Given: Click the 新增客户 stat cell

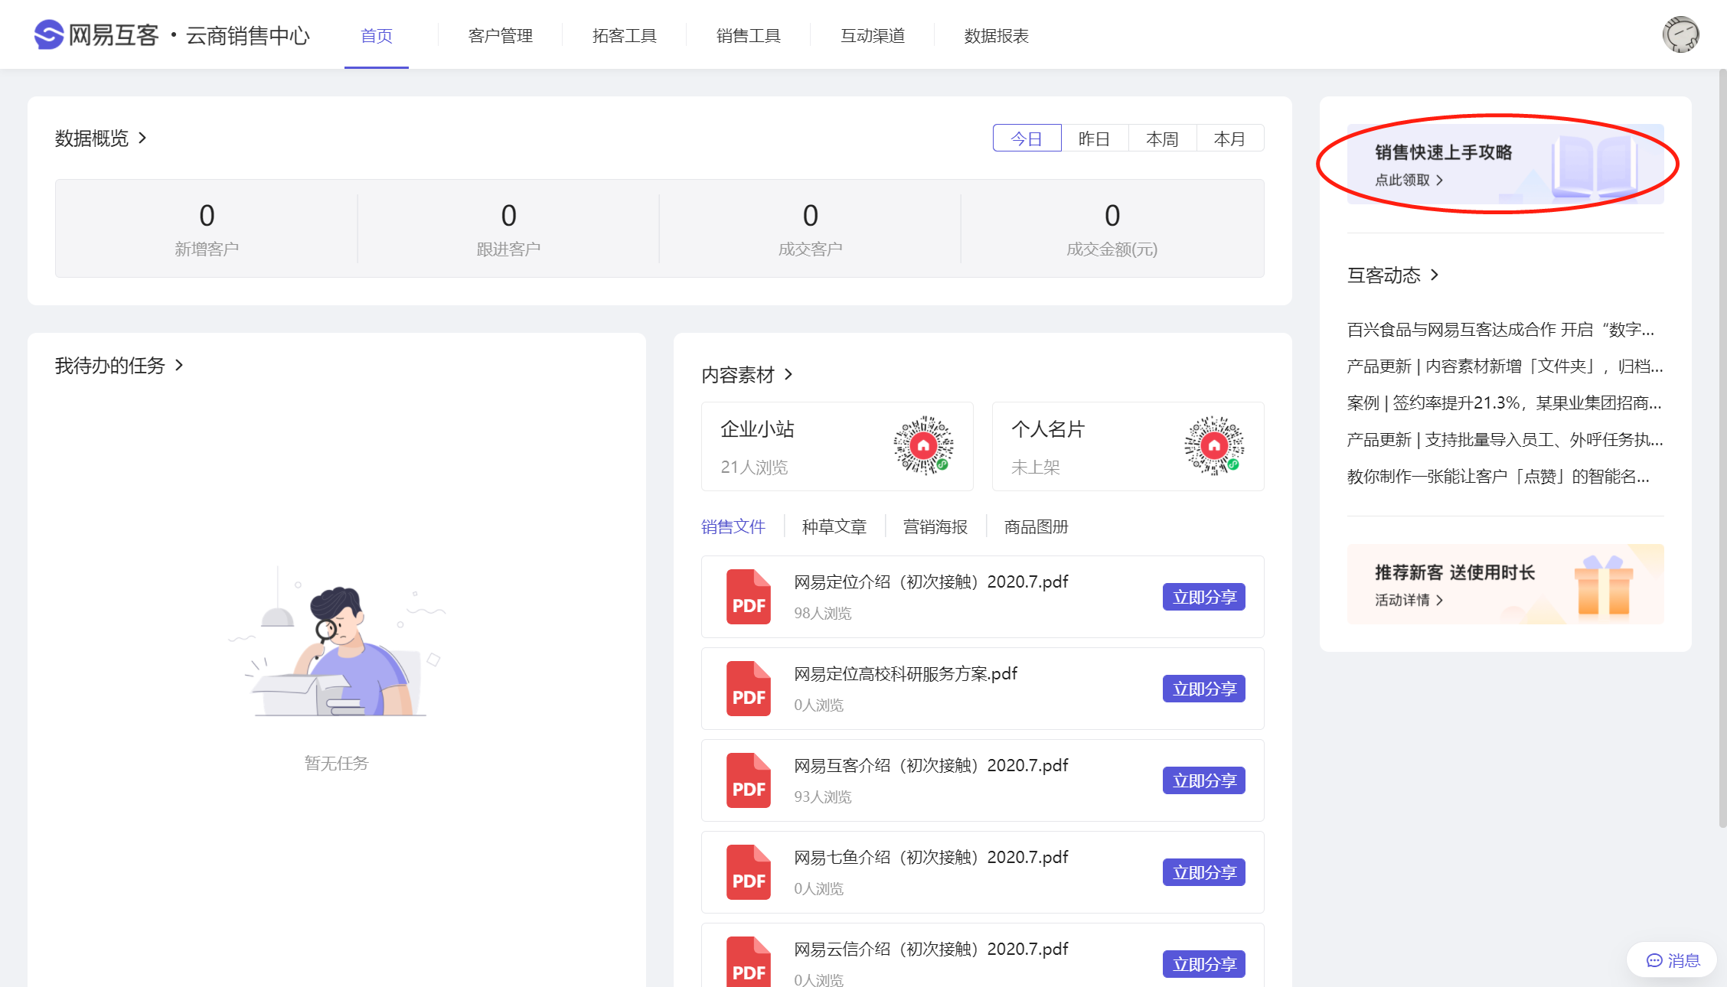Looking at the screenshot, I should click(207, 228).
